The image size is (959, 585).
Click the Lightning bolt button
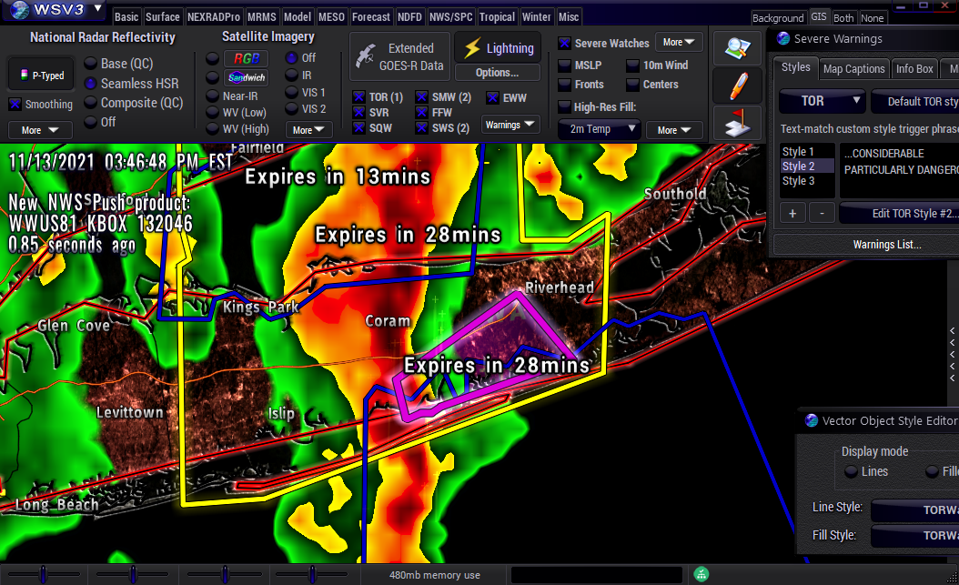coord(498,48)
